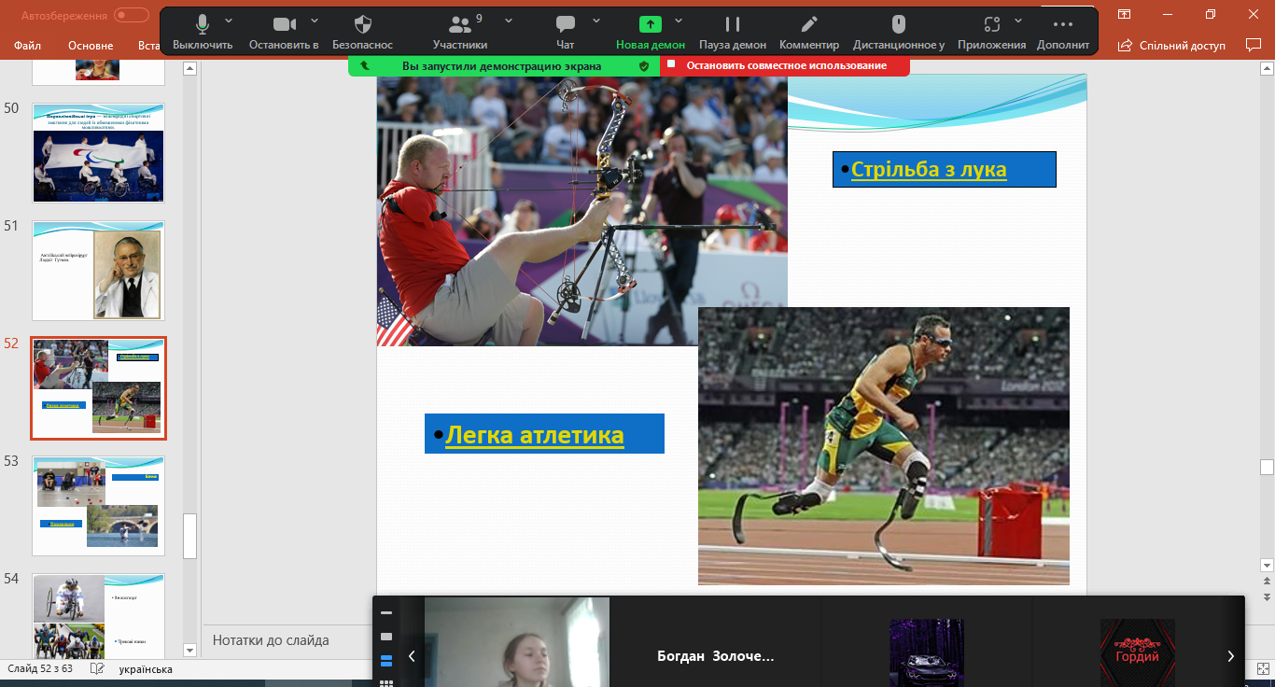Start Новая демонстрация green share icon
The image size is (1275, 687).
(650, 25)
